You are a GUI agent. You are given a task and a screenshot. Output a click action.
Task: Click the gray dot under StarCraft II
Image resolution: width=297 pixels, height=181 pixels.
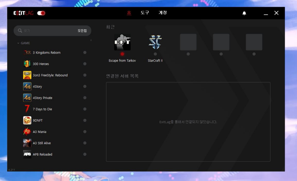[155, 54]
